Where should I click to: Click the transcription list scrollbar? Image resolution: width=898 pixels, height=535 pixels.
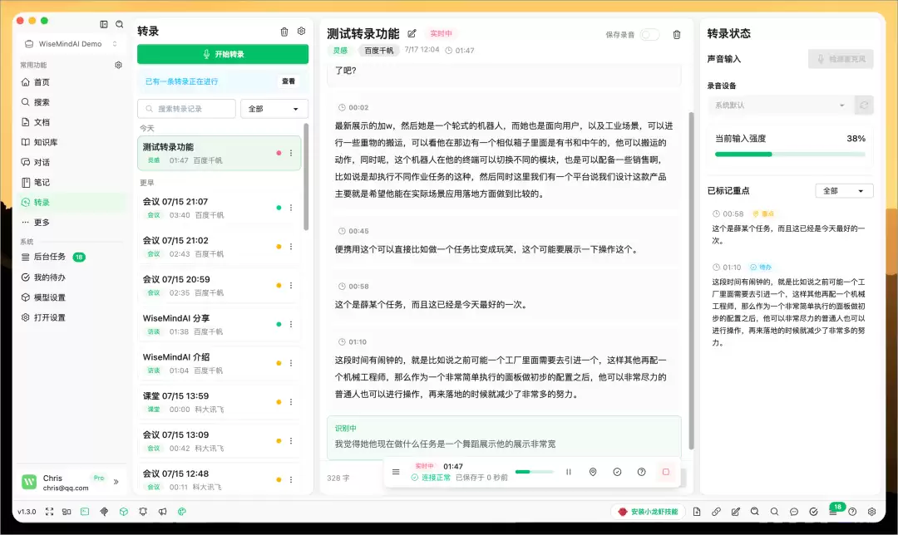(x=306, y=177)
